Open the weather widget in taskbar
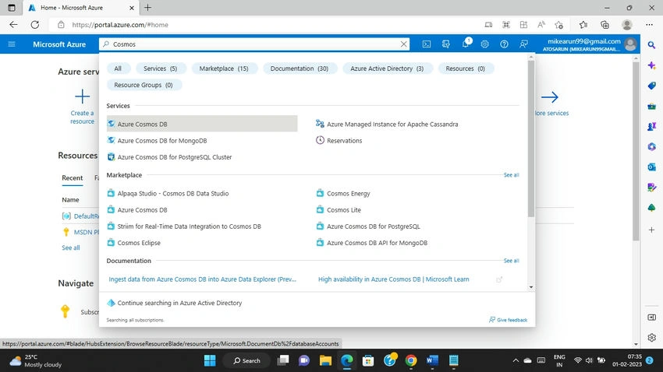The height and width of the screenshot is (372, 663). (x=36, y=360)
